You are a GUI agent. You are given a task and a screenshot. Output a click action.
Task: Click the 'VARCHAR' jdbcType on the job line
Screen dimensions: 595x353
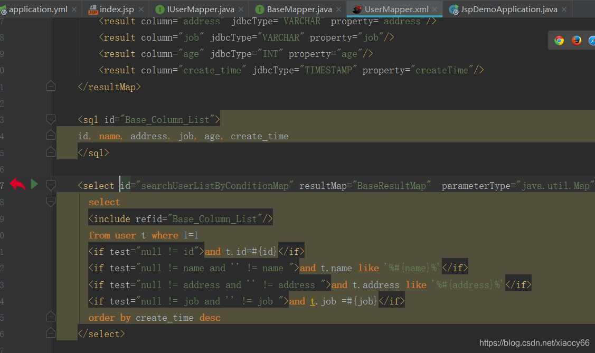pos(281,37)
